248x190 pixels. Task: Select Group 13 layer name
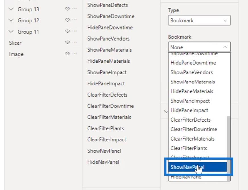tap(28, 9)
